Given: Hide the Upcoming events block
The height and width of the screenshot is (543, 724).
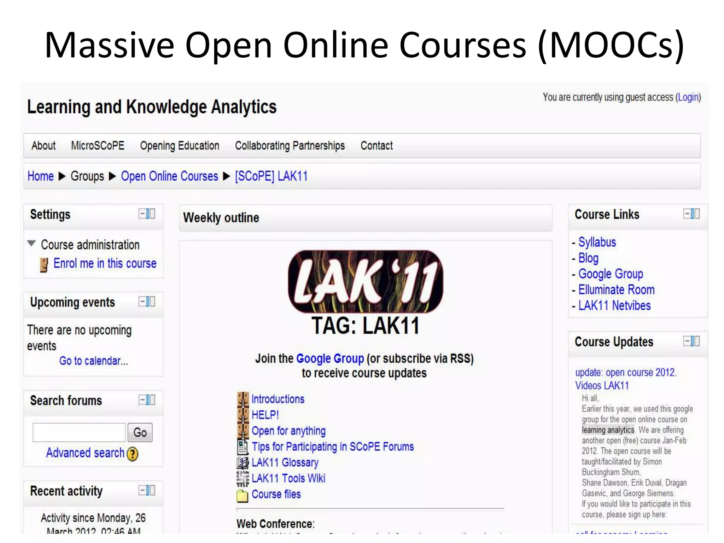Looking at the screenshot, I should point(142,302).
